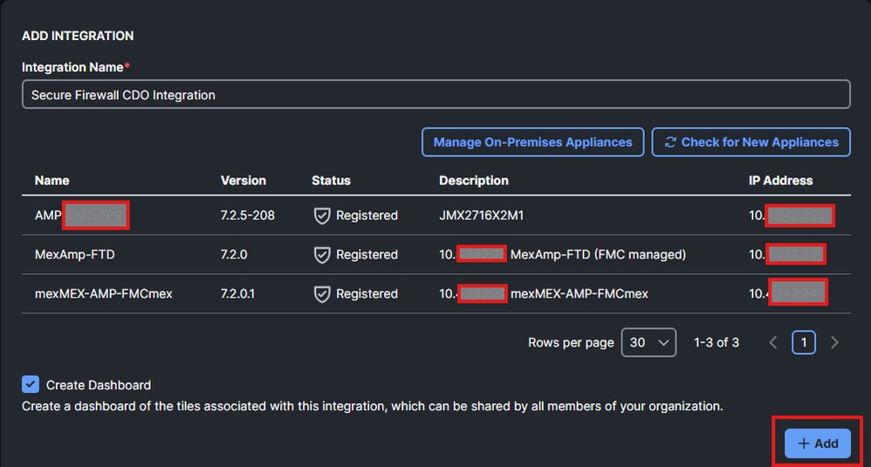Select the MexAmp-FTD appliance row
871x467 pixels.
click(74, 255)
